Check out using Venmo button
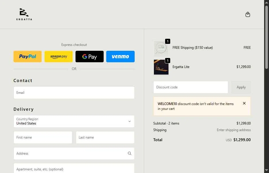The height and width of the screenshot is (173, 269). click(120, 57)
